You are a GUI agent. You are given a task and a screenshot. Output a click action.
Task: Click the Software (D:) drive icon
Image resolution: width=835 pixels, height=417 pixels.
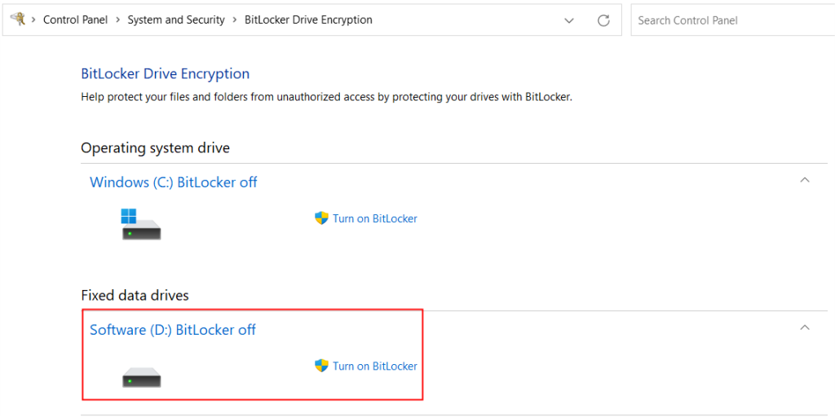click(141, 378)
